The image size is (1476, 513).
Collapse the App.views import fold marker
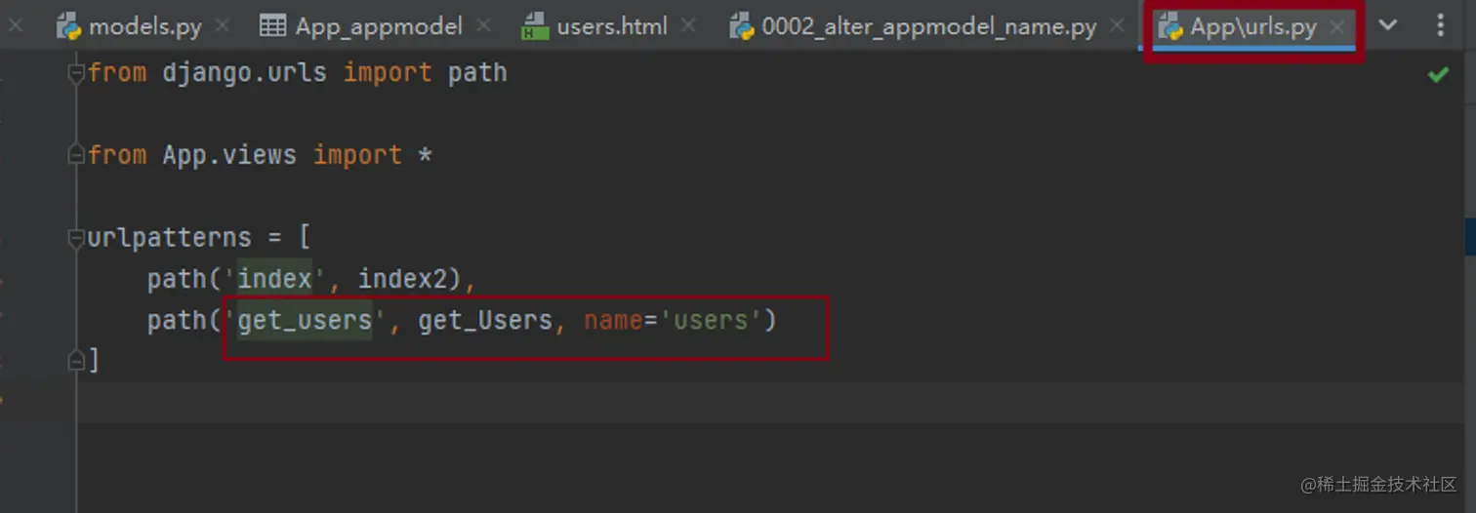(x=76, y=155)
